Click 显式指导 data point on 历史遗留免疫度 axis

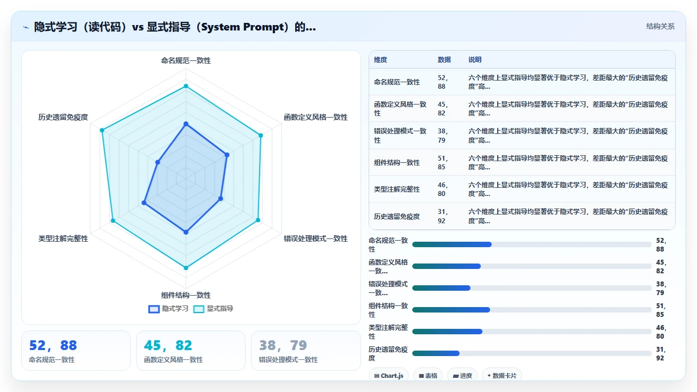point(101,130)
